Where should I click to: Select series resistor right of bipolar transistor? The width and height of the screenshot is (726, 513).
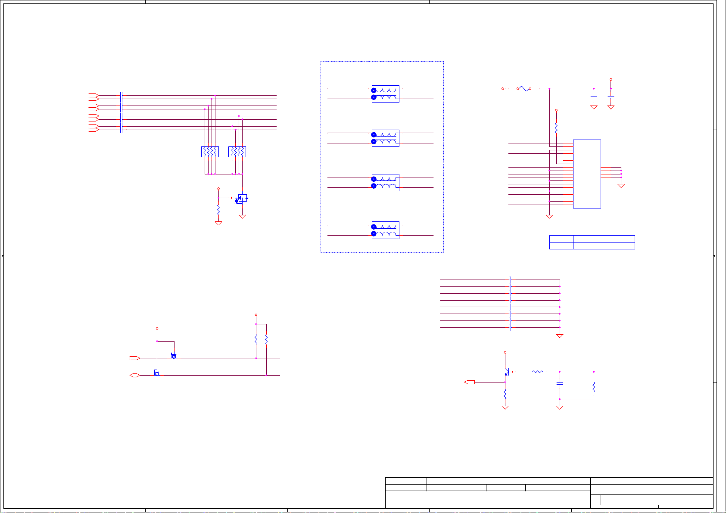coord(537,372)
